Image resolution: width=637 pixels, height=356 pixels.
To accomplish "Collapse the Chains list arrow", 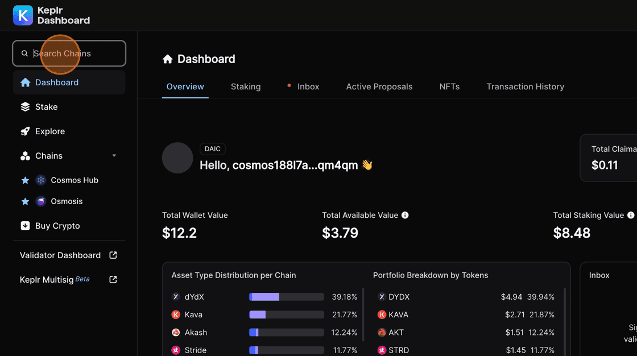I will point(114,156).
